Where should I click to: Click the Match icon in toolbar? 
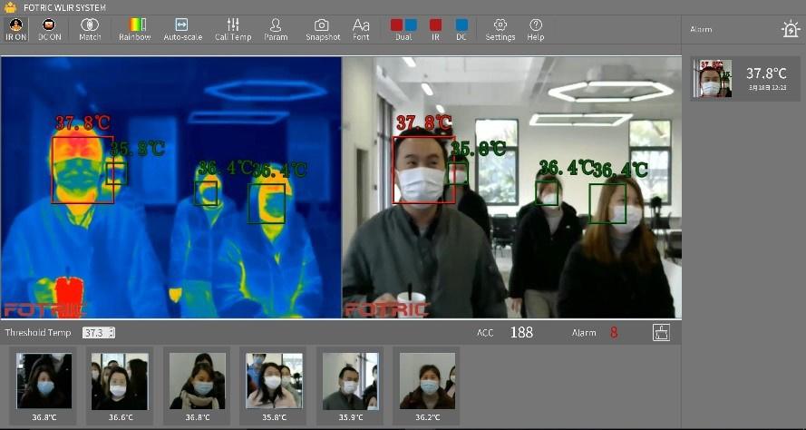[90, 29]
